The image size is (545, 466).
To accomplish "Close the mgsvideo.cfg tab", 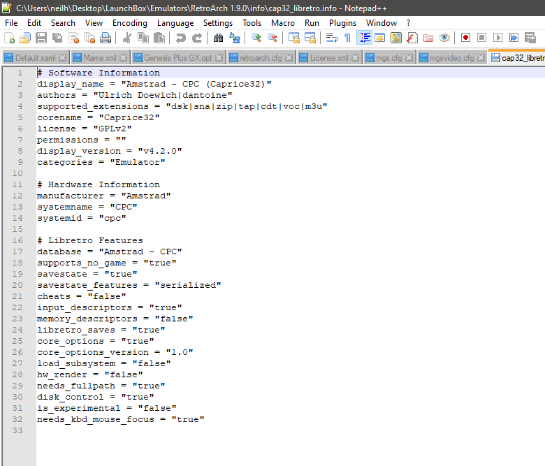I will pos(481,58).
